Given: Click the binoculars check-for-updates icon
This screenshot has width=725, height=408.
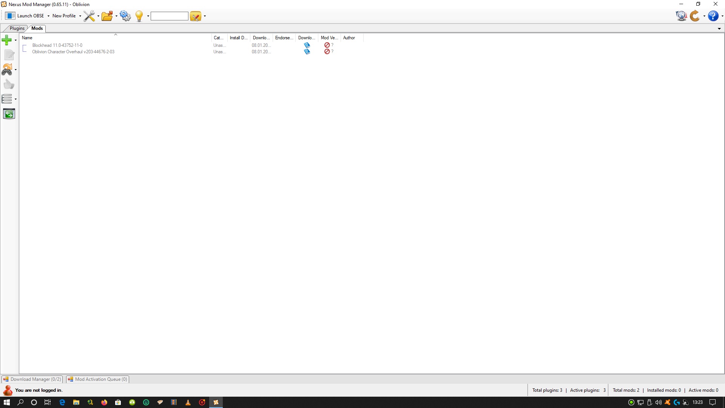Looking at the screenshot, I should click(x=7, y=70).
